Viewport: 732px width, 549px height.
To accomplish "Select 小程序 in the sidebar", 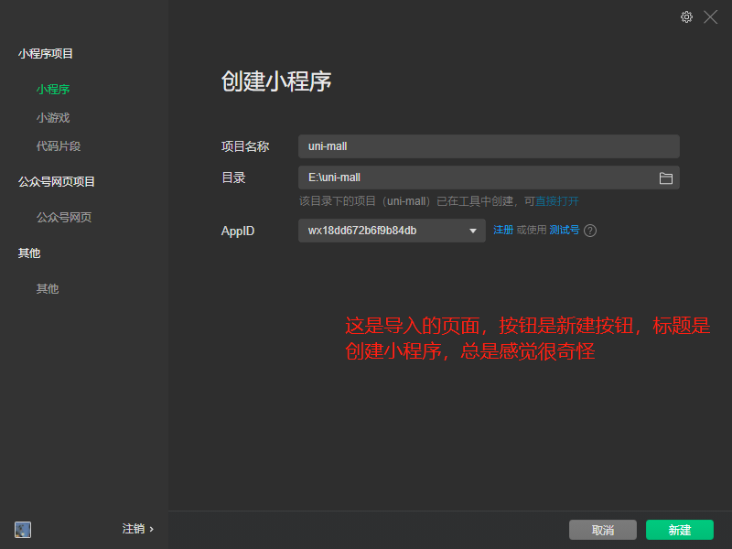I will (x=53, y=89).
